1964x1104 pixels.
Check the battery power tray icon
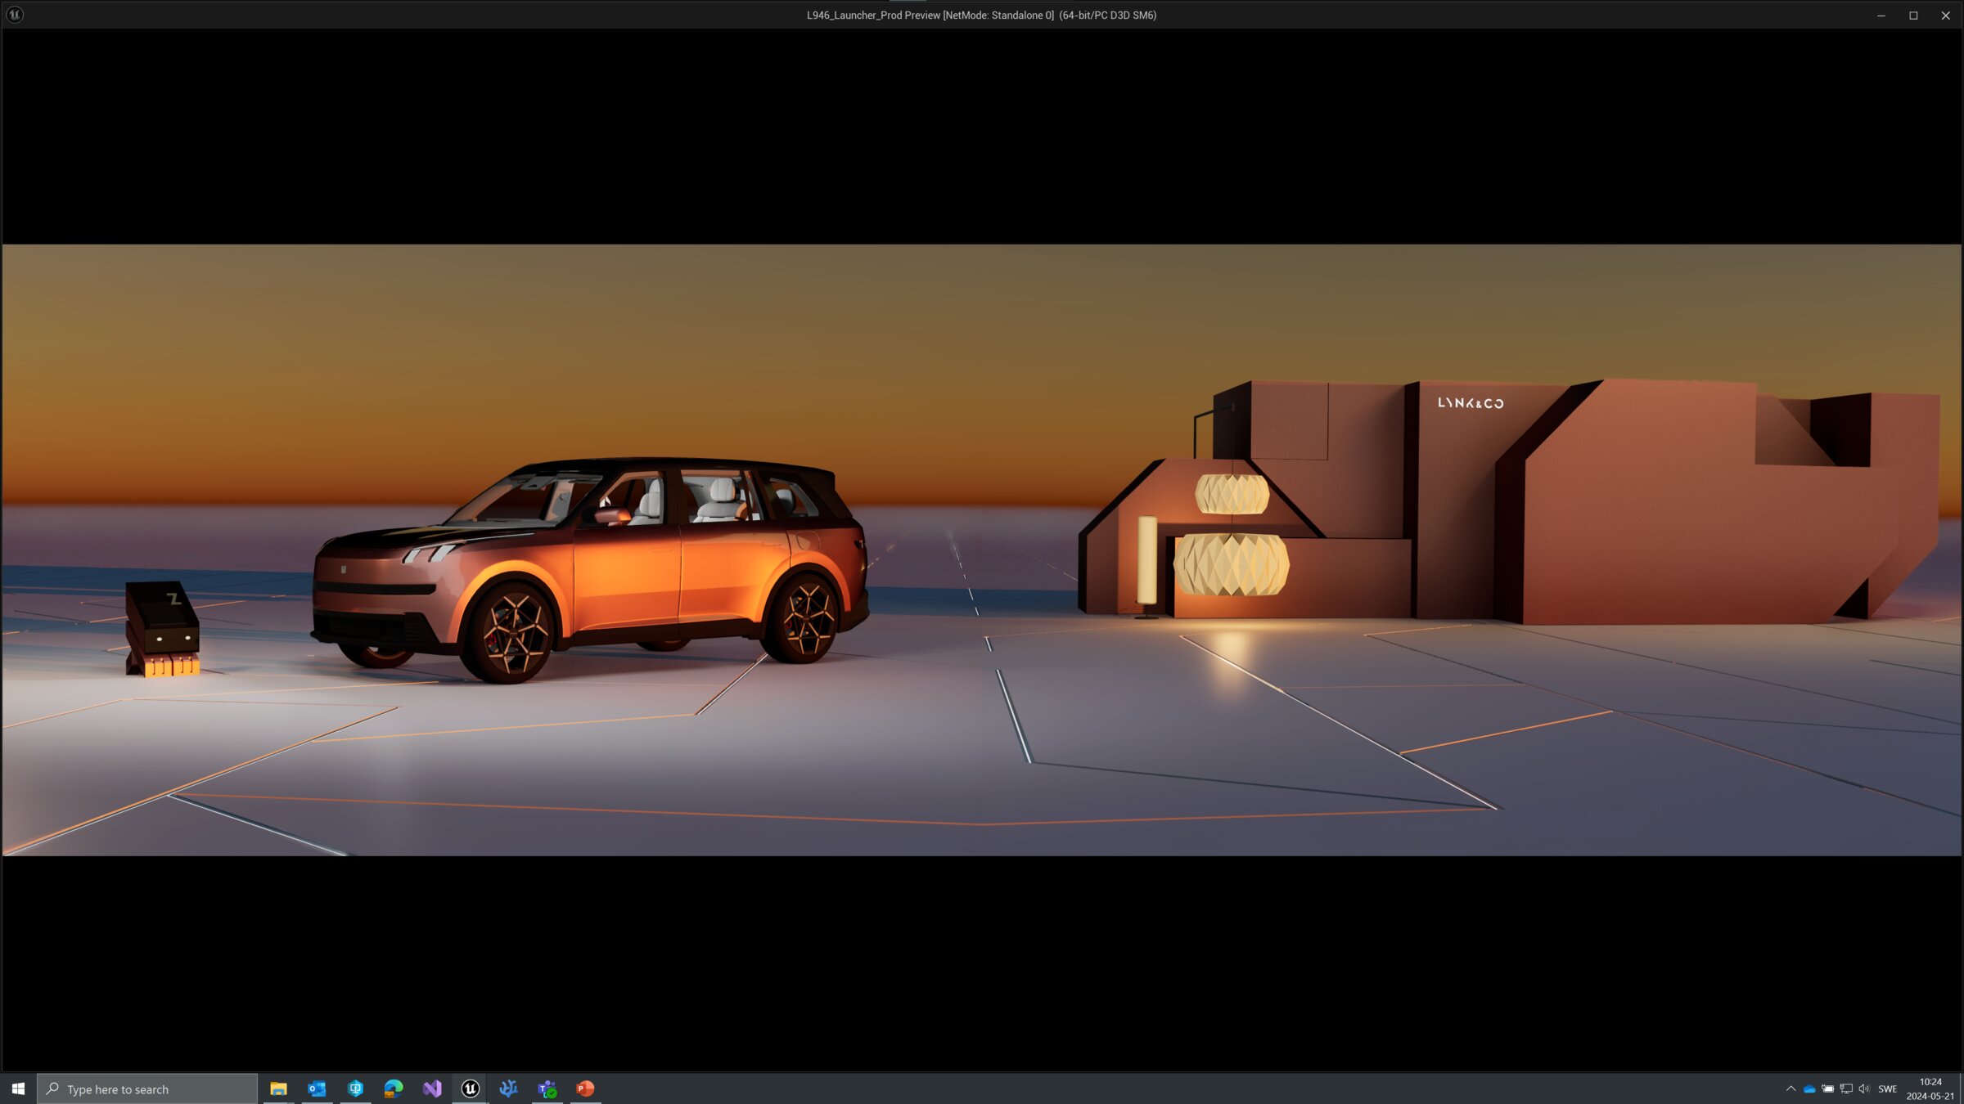click(x=1827, y=1088)
